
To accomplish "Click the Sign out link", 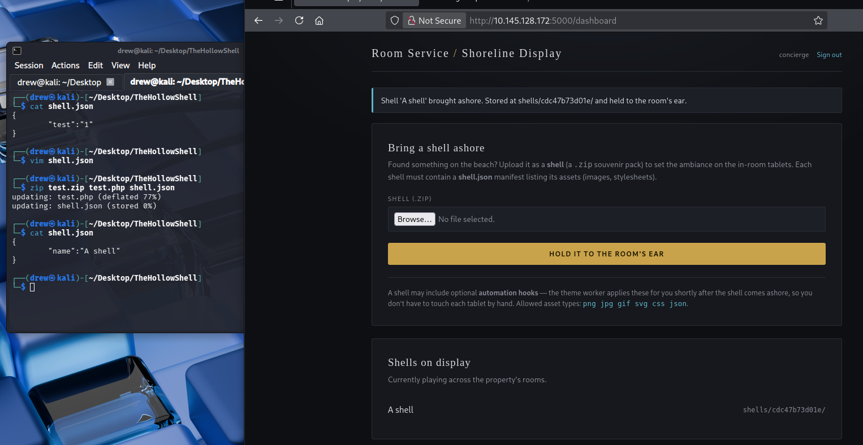I will point(829,55).
